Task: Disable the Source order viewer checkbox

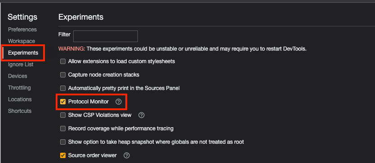Action: click(x=63, y=156)
